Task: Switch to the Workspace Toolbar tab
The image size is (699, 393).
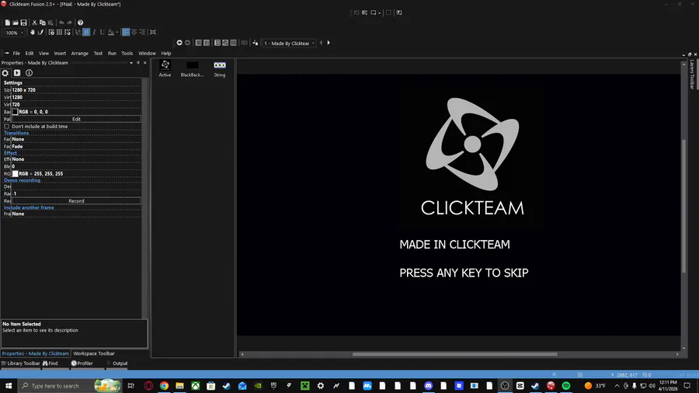Action: click(x=94, y=353)
